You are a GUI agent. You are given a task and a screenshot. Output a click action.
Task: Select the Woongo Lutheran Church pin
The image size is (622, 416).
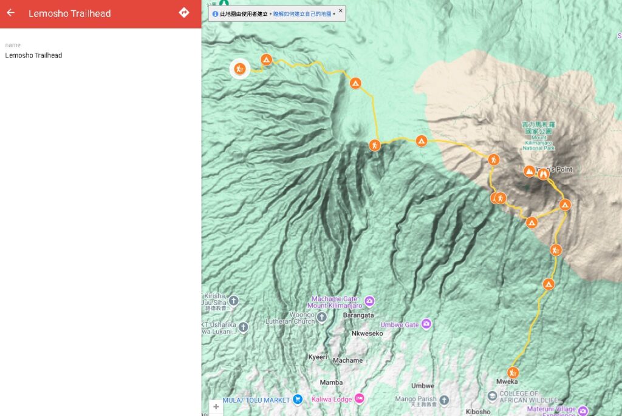point(322,317)
